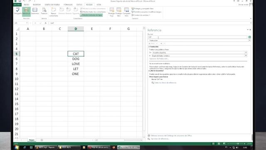Open Firefox from taskbar
Viewport: 266px width, 150px height.
114,147
